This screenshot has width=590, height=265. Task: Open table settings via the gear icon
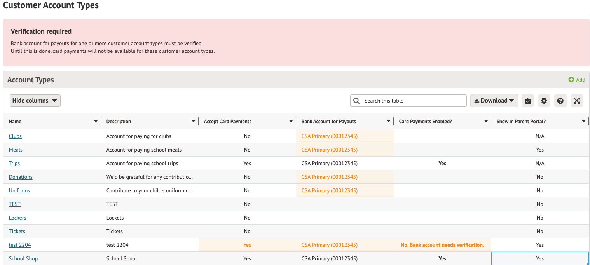544,101
